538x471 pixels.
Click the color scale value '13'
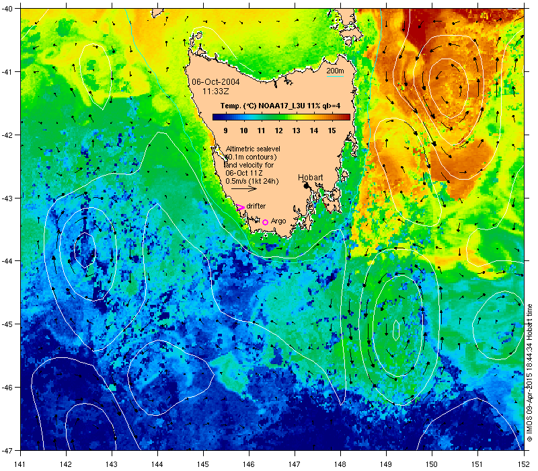(296, 131)
